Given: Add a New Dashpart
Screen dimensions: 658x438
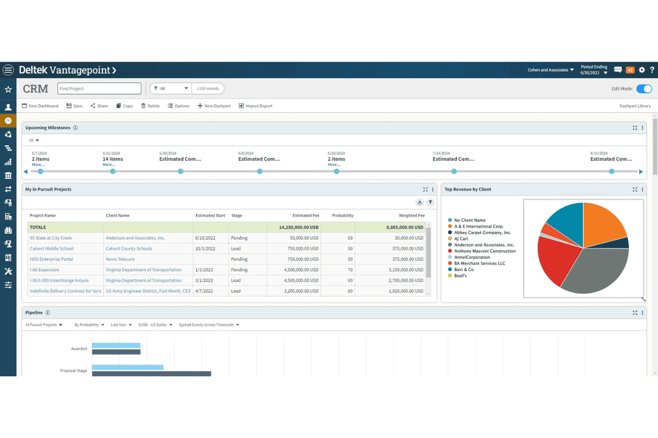Looking at the screenshot, I should coord(214,106).
